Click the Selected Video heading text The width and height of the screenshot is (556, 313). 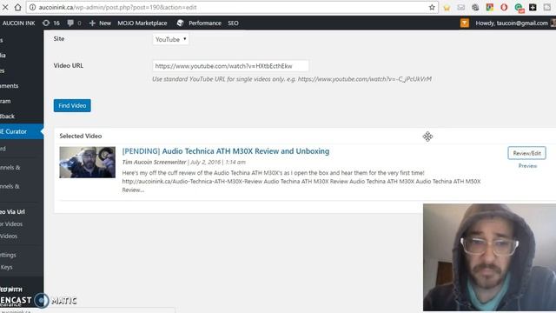[x=81, y=136]
